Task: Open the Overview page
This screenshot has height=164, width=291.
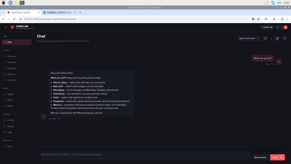Action: point(17,56)
